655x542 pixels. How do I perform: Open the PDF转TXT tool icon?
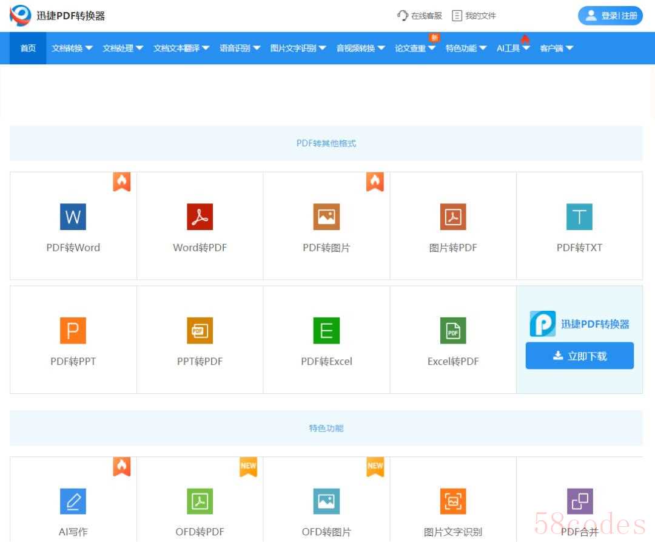coord(579,217)
